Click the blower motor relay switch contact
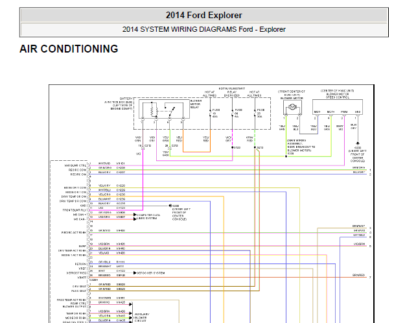 (x=170, y=110)
